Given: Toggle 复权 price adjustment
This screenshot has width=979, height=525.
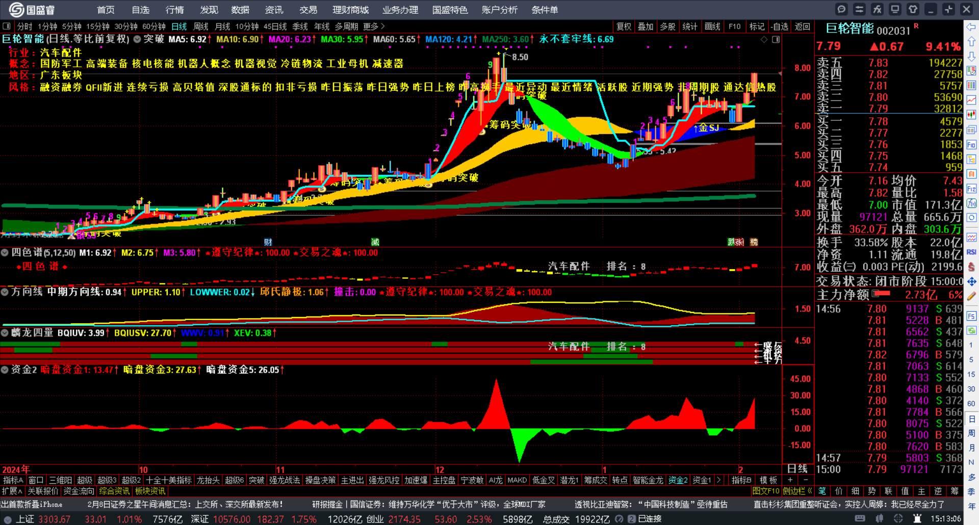Looking at the screenshot, I should 624,27.
